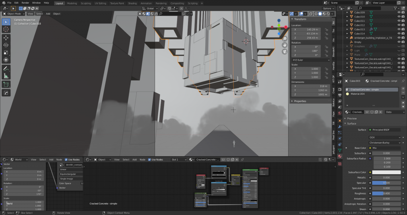Viewport: 407px width, 215px height.
Task: Open Object Mode dropdown
Action: tap(14, 14)
